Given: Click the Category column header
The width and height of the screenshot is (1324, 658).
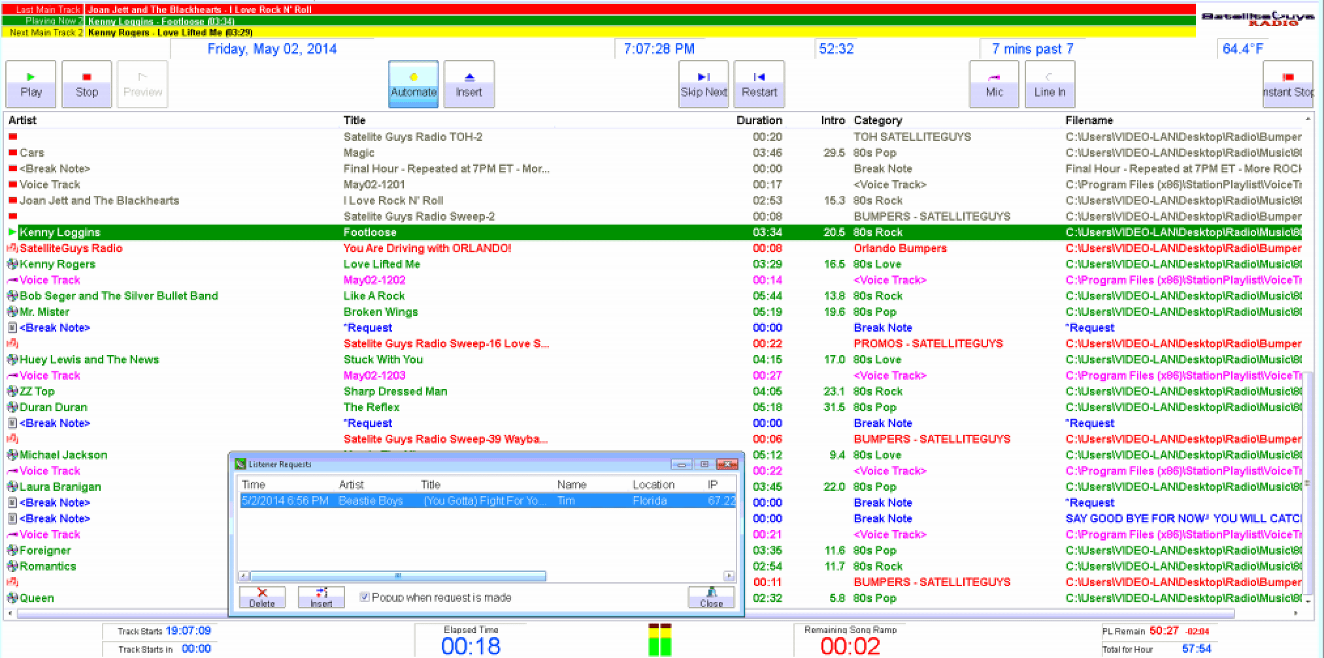Looking at the screenshot, I should click(x=878, y=120).
